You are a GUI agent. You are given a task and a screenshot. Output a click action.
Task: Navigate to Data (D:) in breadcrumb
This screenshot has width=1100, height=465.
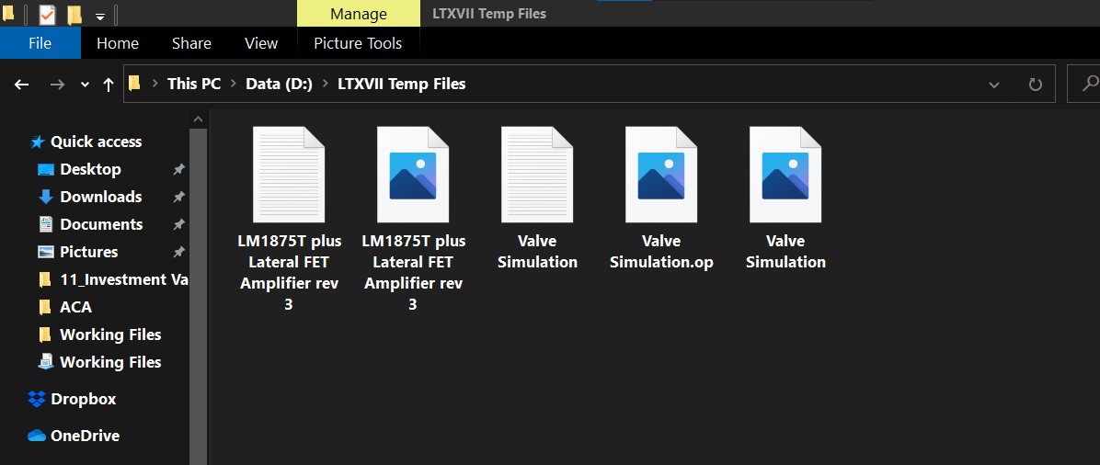(280, 84)
